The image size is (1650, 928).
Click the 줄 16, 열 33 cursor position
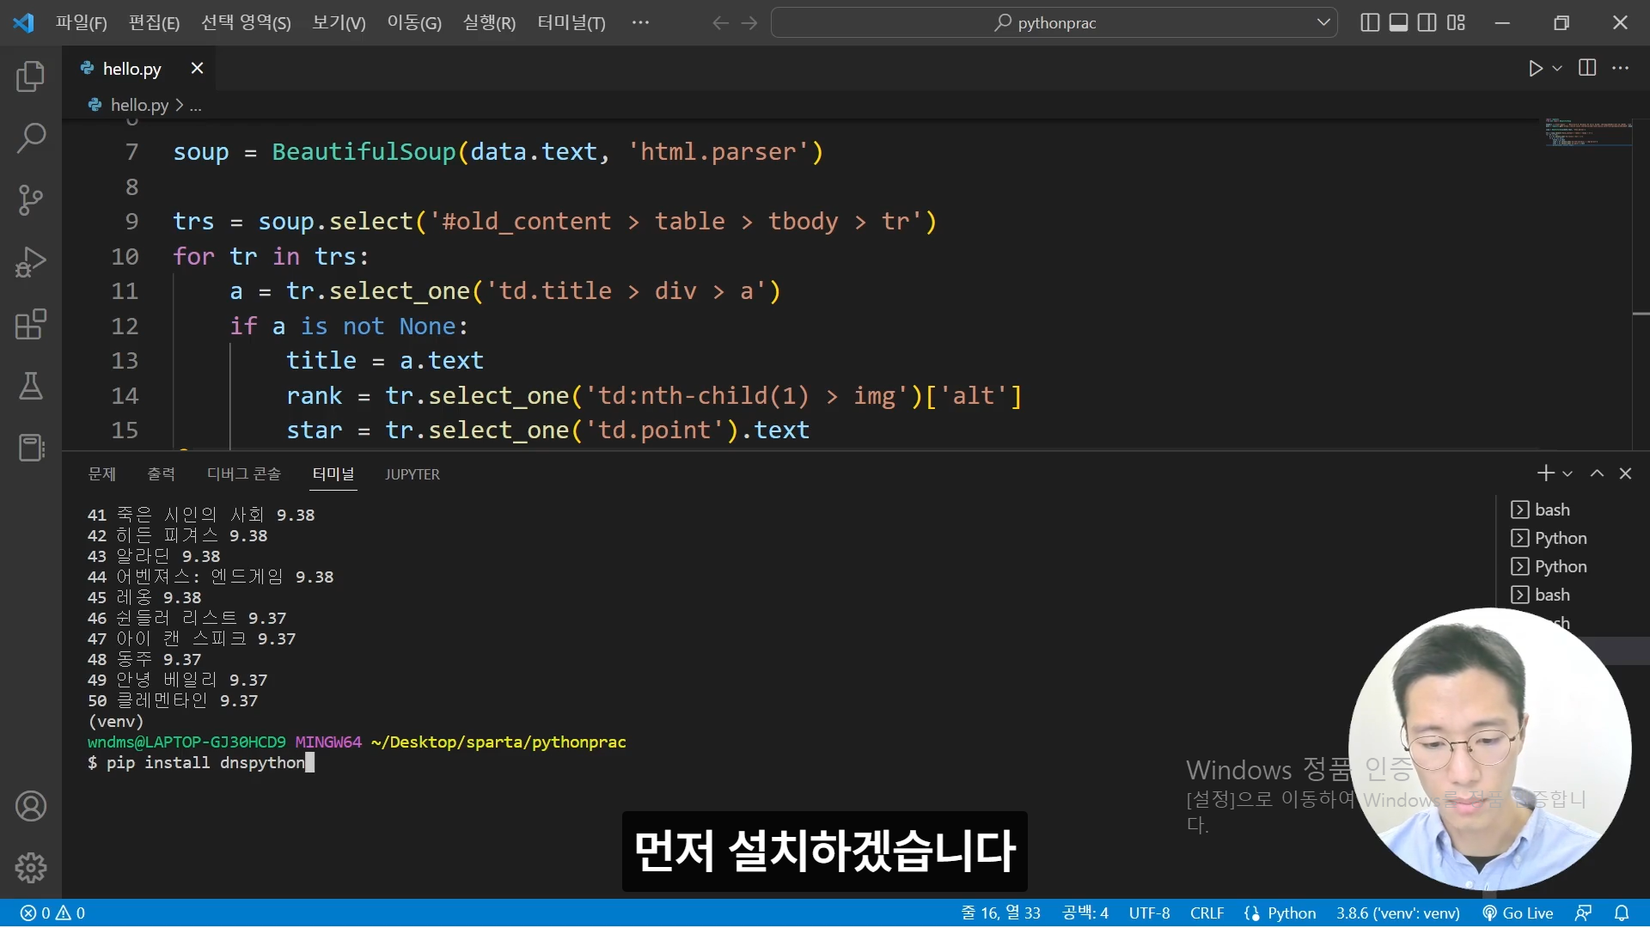coord(1000,913)
